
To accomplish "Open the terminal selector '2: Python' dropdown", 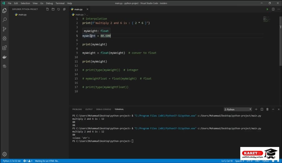I will coord(237,109).
